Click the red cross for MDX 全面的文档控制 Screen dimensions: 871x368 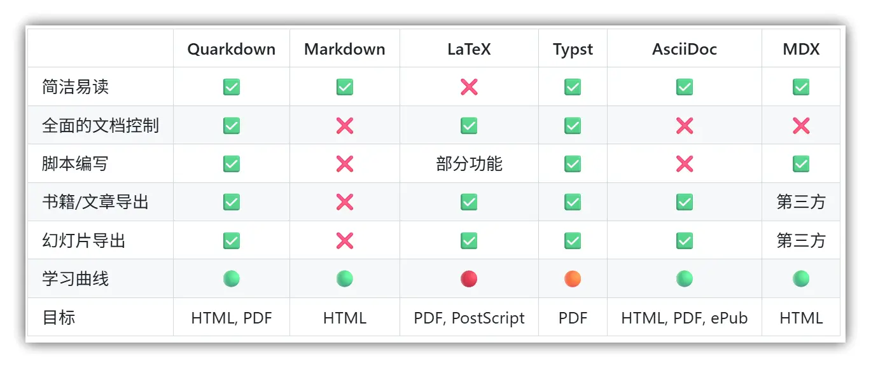coord(801,125)
